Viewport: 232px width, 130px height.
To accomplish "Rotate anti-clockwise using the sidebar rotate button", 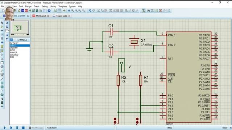I will point(7,27).
